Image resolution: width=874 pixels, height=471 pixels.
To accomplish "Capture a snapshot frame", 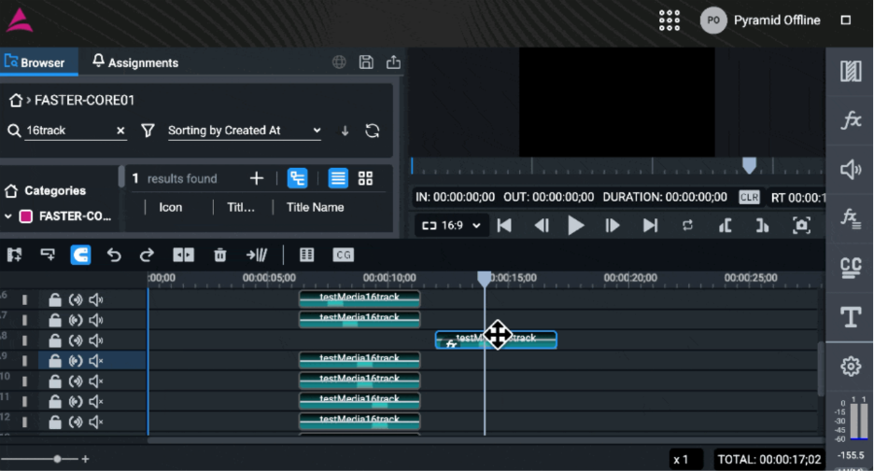I will click(801, 226).
